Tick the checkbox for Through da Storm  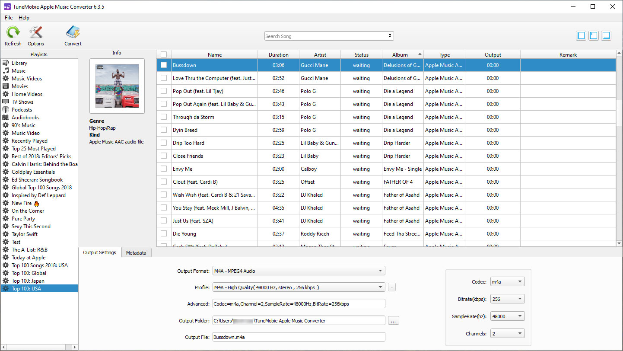163,117
